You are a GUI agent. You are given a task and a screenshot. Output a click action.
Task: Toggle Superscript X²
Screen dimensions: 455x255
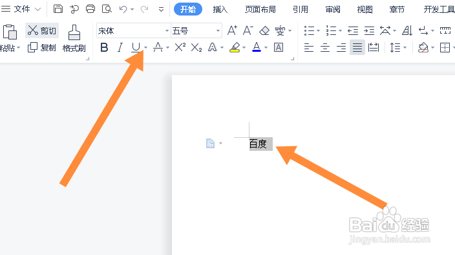click(180, 47)
